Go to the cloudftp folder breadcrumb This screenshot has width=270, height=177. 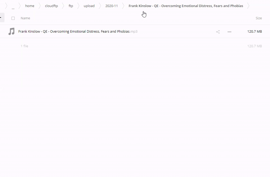(x=51, y=6)
